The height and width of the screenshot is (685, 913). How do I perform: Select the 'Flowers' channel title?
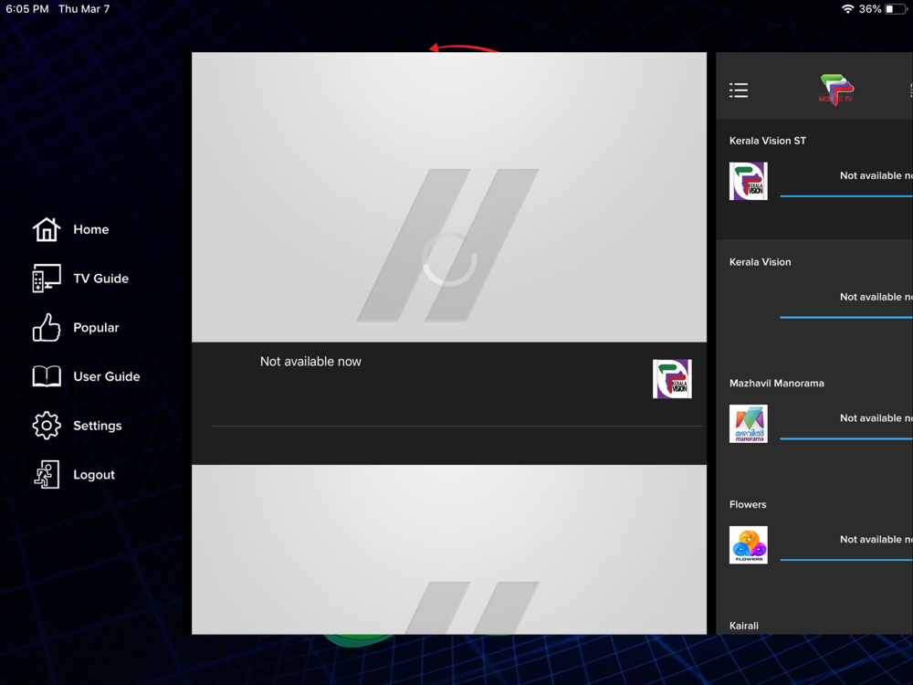click(748, 504)
